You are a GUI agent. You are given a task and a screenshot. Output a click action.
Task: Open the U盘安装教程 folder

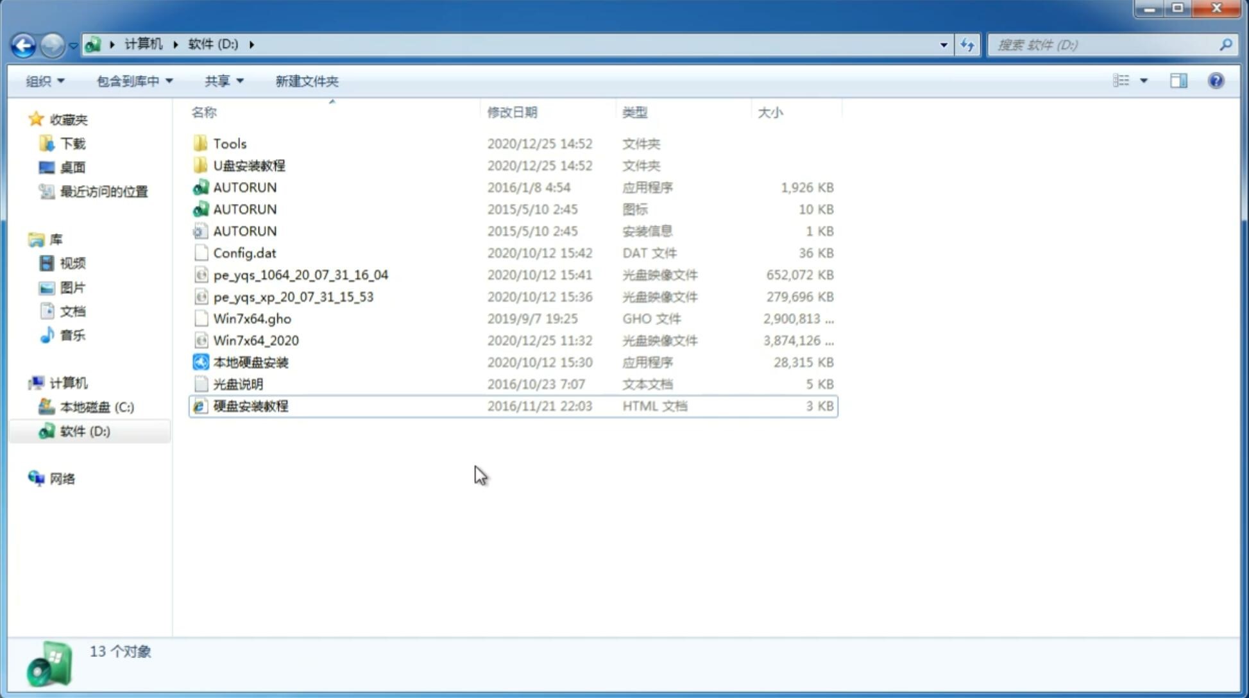coord(249,166)
